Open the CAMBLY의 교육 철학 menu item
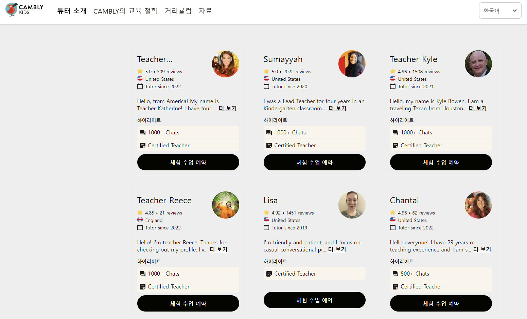 point(125,11)
